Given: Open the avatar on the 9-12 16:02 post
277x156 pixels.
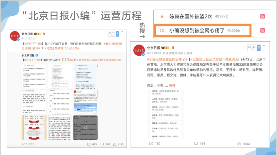Looking at the screenshot, I should (15, 36).
